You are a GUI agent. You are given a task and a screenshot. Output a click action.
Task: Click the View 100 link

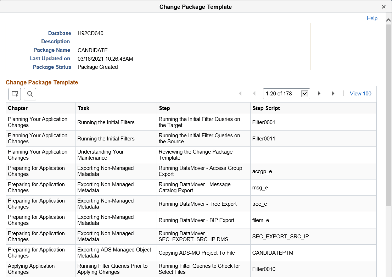click(360, 93)
